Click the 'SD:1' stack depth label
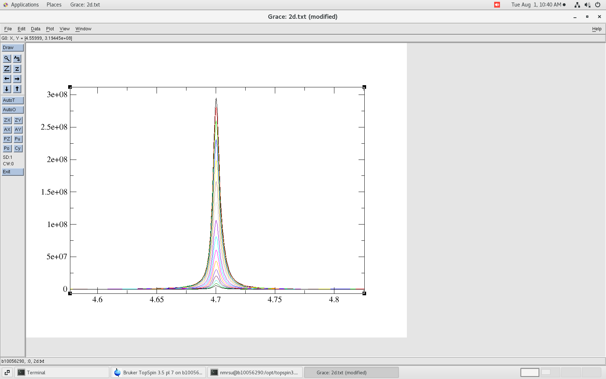Image resolution: width=606 pixels, height=379 pixels. point(8,157)
